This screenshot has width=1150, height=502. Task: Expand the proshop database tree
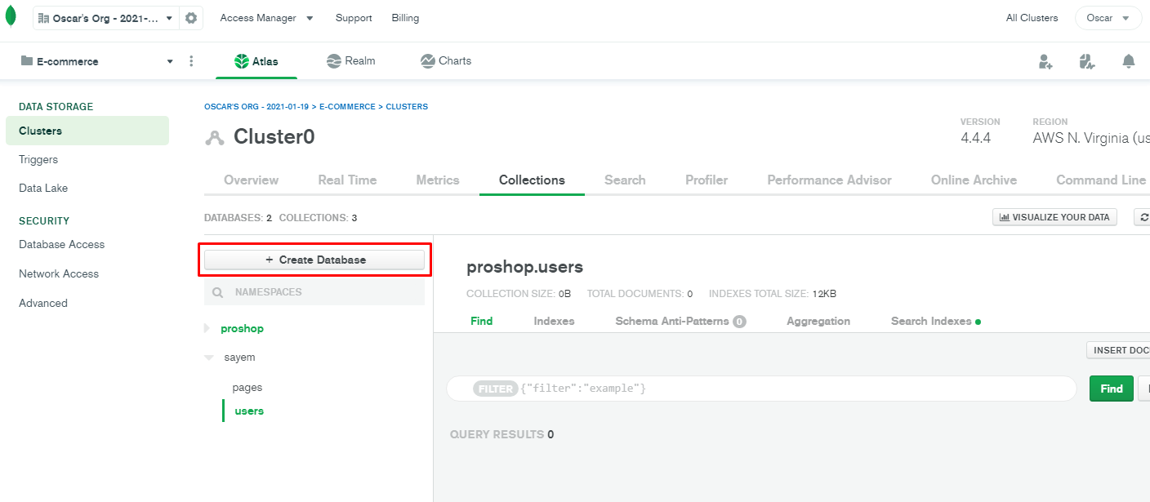206,328
